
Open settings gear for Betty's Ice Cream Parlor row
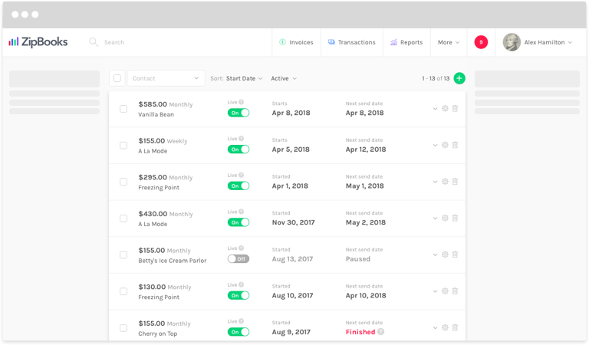tap(445, 255)
